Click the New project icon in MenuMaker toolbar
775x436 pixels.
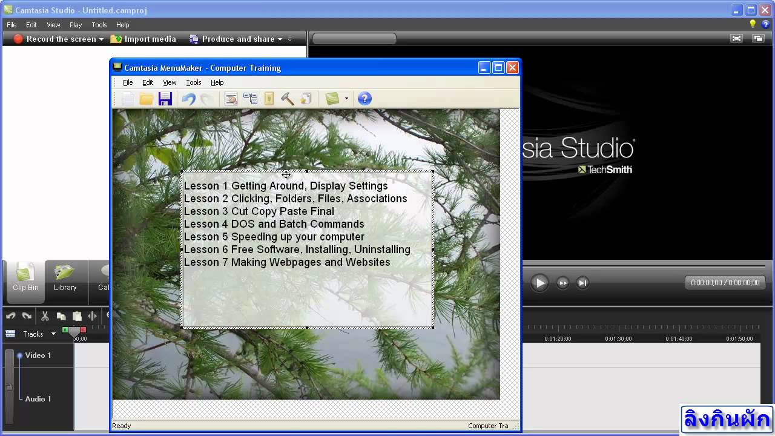pos(128,99)
